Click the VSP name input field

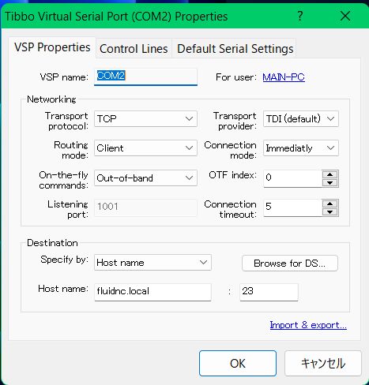pos(145,77)
